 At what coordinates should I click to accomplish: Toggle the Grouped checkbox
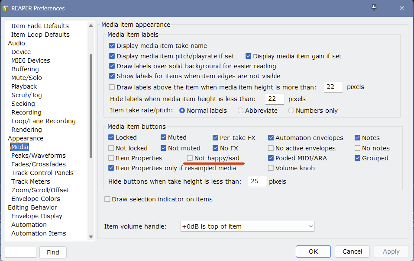click(x=358, y=158)
